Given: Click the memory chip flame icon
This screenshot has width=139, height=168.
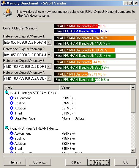Looking at the screenshot, I should tap(8, 13).
